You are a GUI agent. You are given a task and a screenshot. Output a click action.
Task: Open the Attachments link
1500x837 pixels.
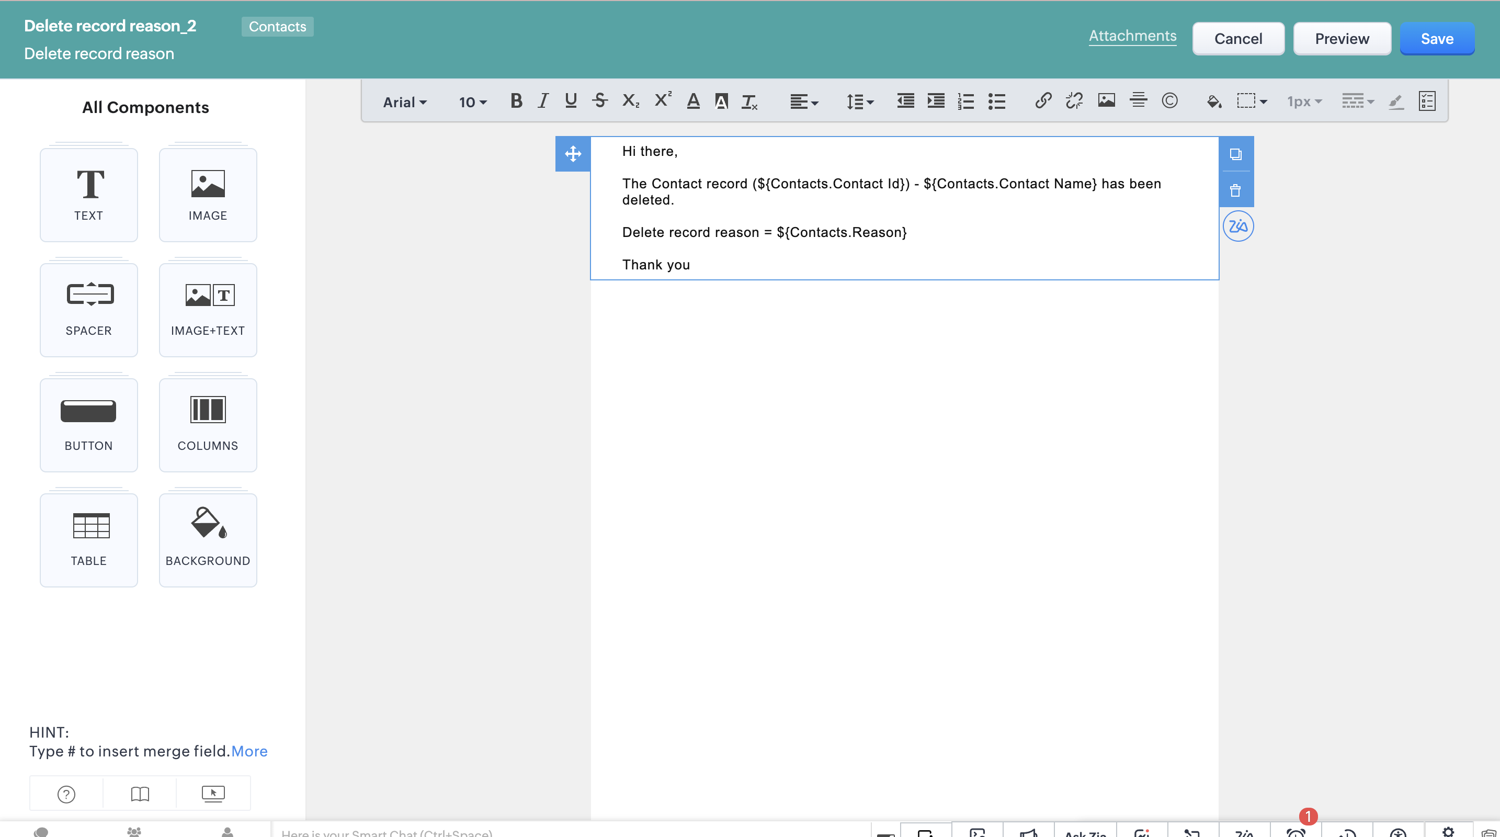[x=1132, y=36]
